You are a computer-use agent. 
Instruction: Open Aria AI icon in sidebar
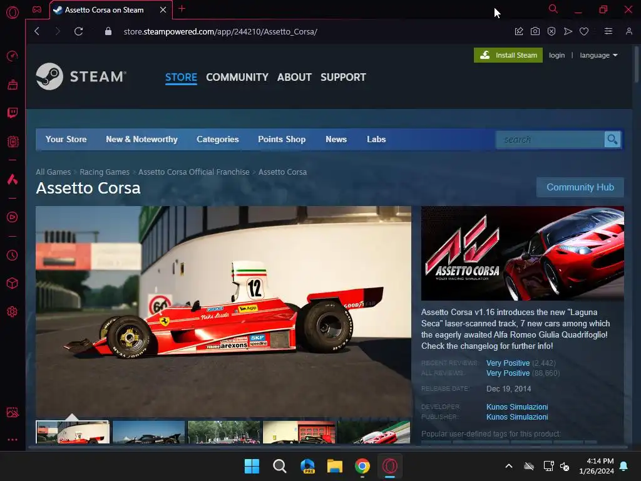click(x=13, y=179)
